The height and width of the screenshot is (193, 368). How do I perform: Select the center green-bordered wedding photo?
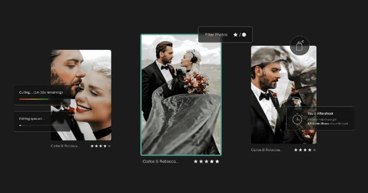(181, 95)
